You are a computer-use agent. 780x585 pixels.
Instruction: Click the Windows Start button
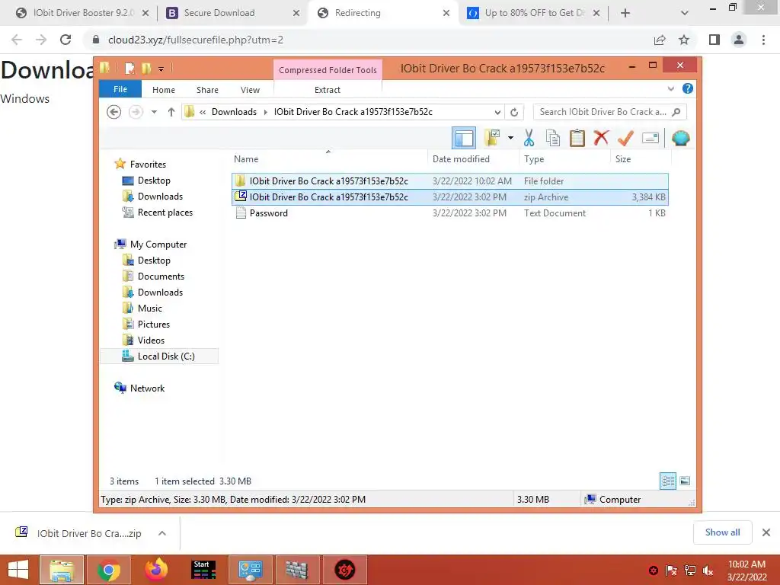(18, 570)
